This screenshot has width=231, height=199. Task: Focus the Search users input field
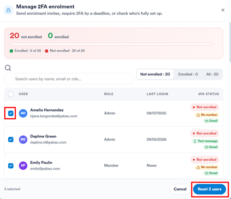[69, 79]
